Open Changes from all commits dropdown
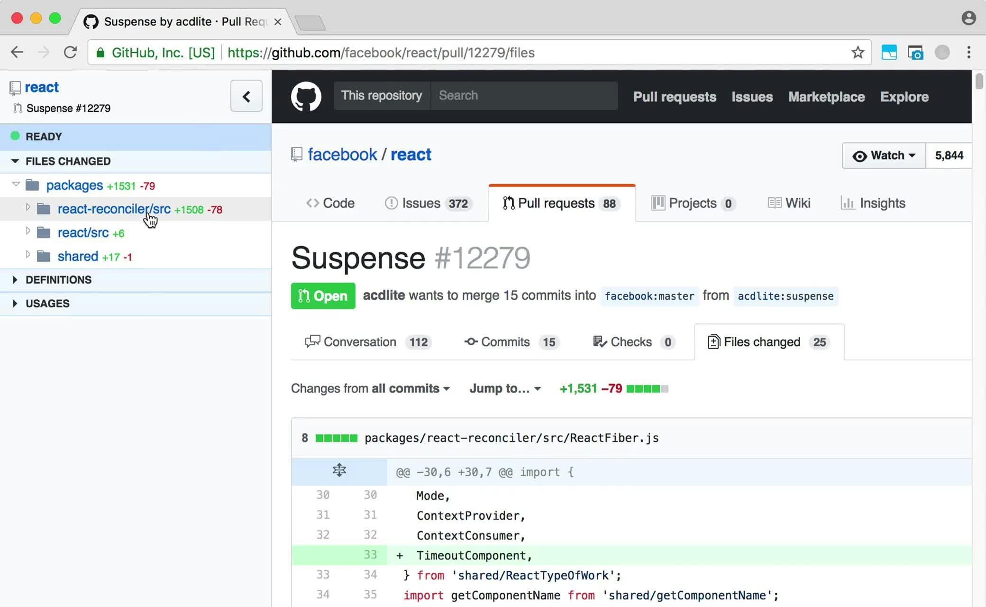 pos(370,388)
